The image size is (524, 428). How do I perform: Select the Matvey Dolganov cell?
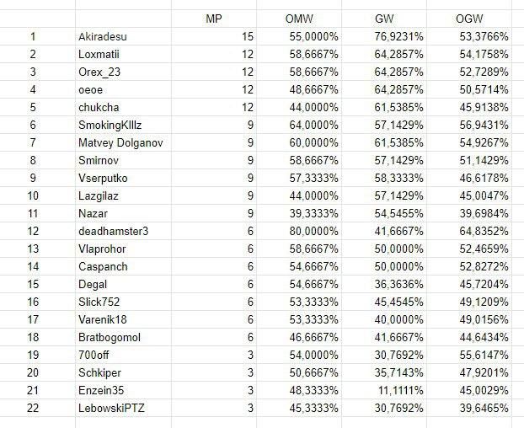point(120,142)
